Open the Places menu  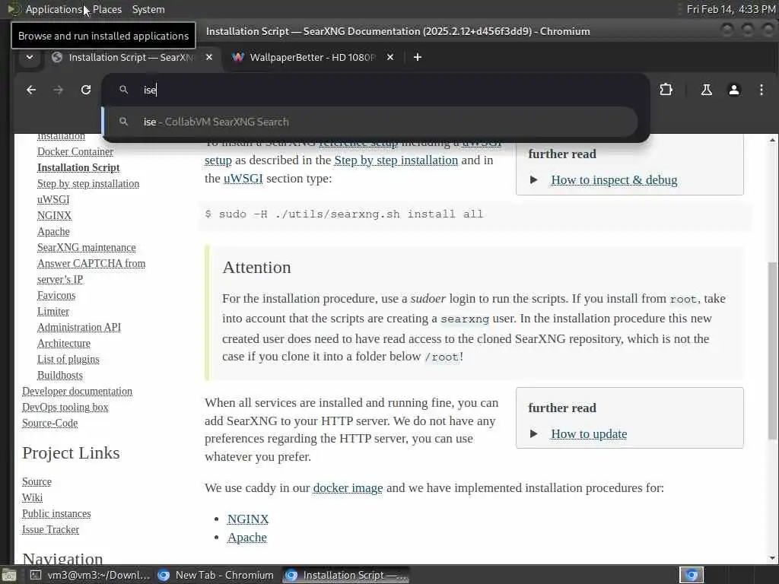click(107, 9)
